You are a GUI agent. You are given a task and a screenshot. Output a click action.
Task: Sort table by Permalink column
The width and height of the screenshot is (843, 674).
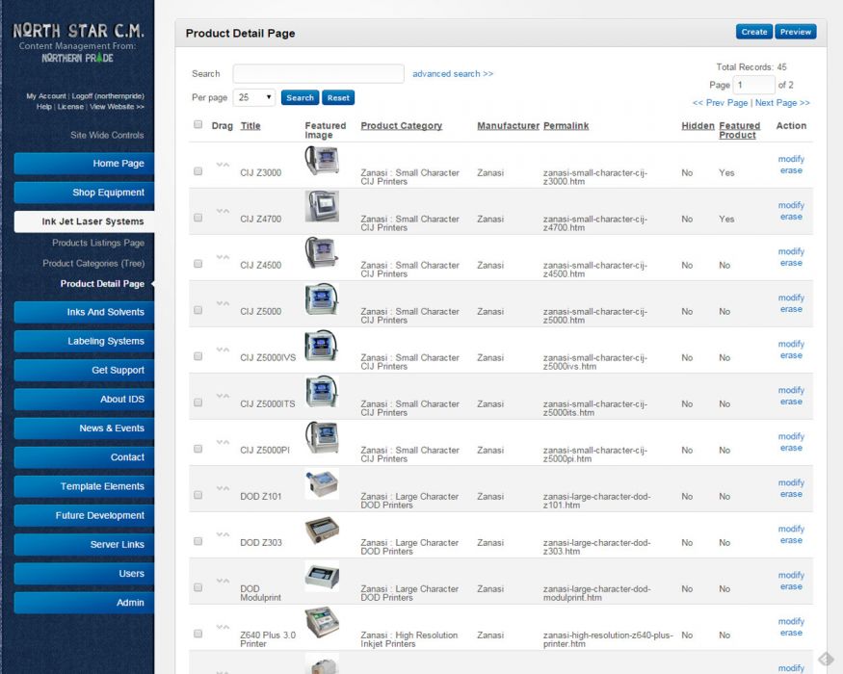566,126
